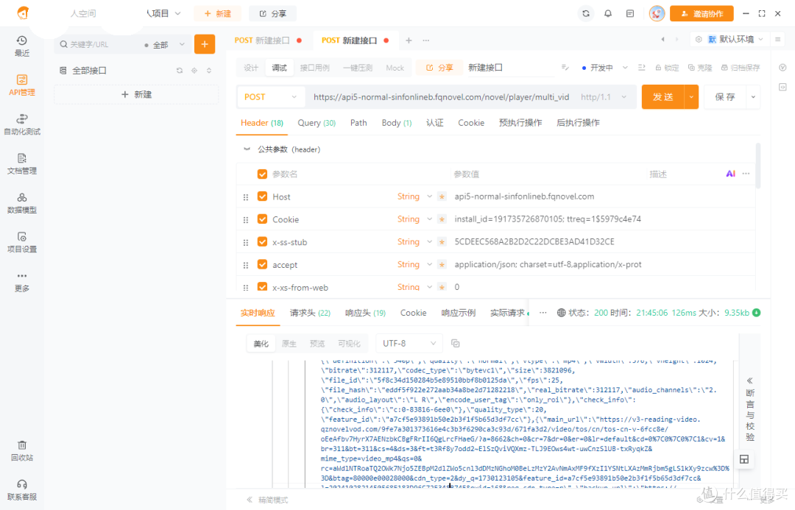Open the UTF-8 encoding dropdown

[x=409, y=343]
